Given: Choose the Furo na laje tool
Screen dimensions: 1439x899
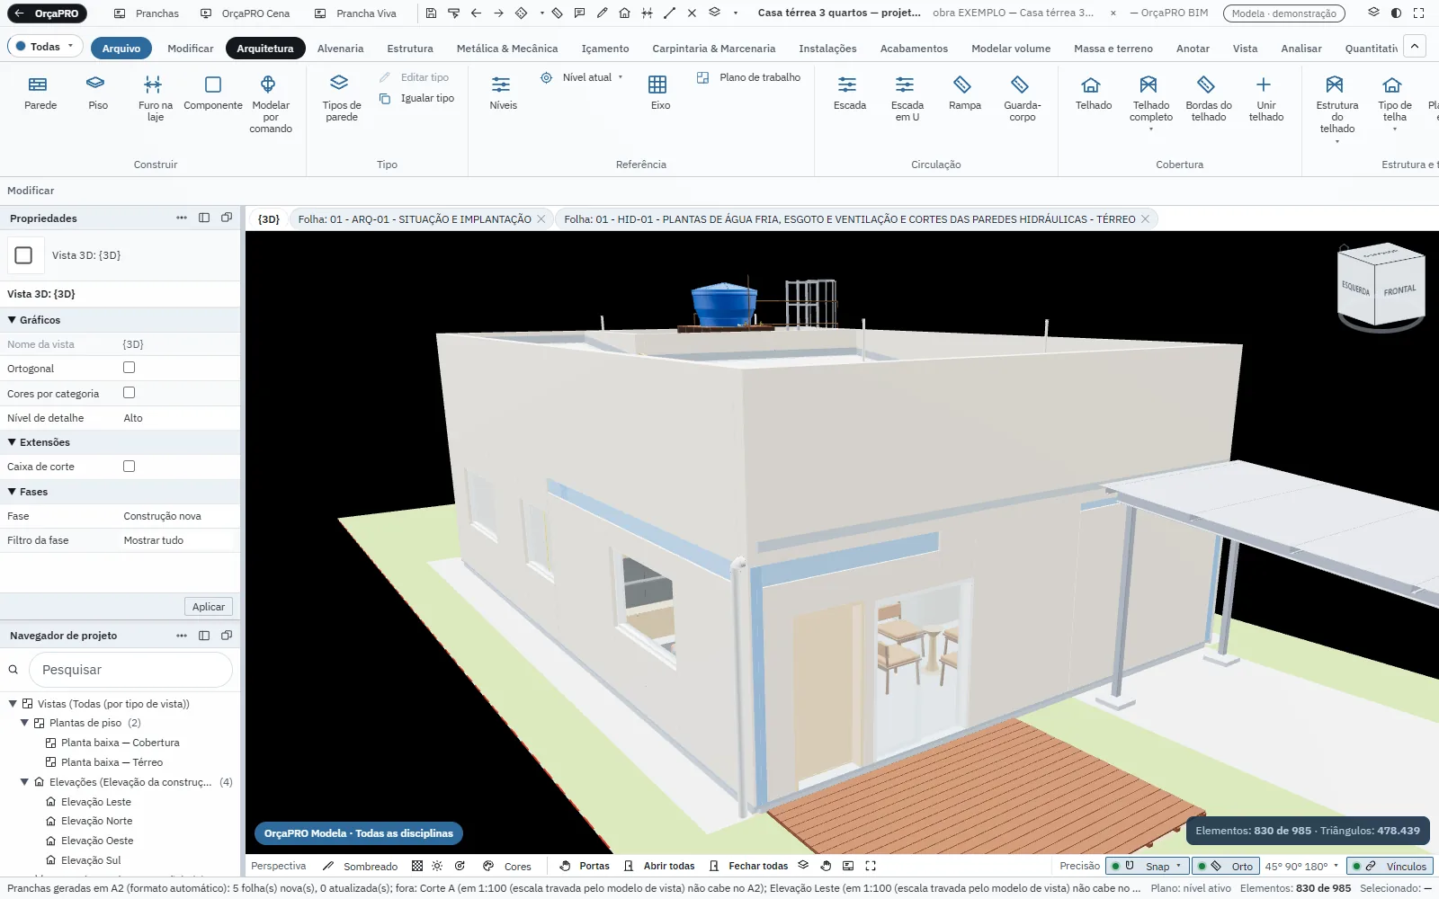Looking at the screenshot, I should (x=156, y=99).
